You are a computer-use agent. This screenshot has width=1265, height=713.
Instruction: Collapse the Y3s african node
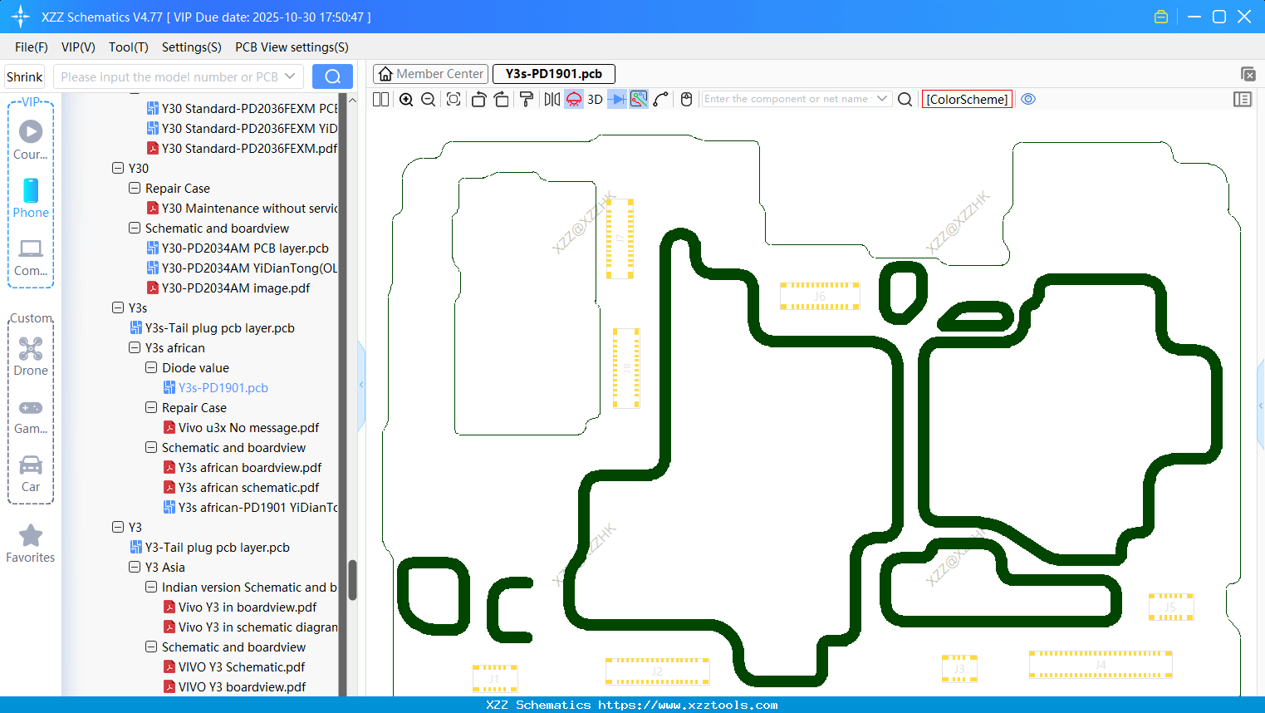click(135, 347)
